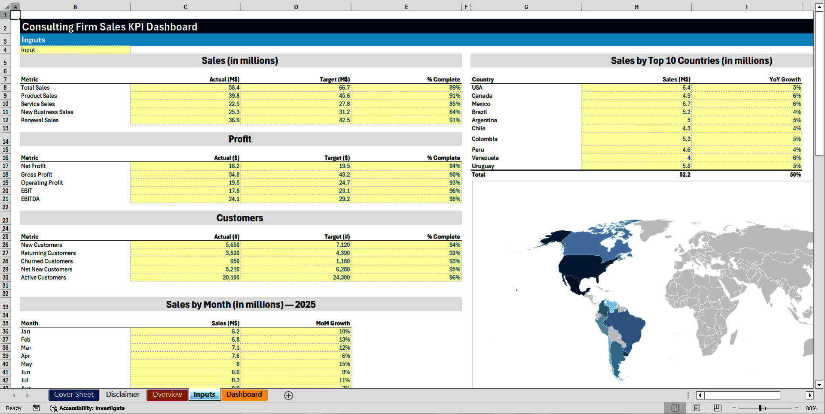The height and width of the screenshot is (414, 825).
Task: Click the horizontal scrollbar thumb
Action: [x=742, y=396]
